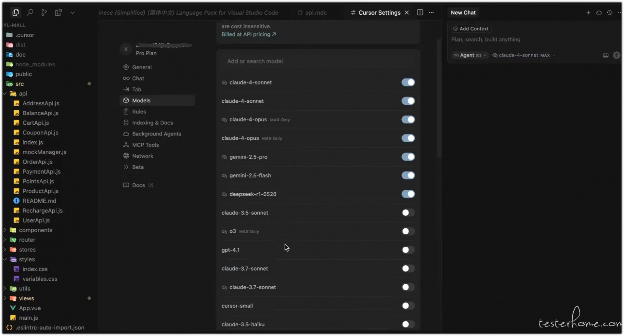Open Beta settings section

point(157,167)
